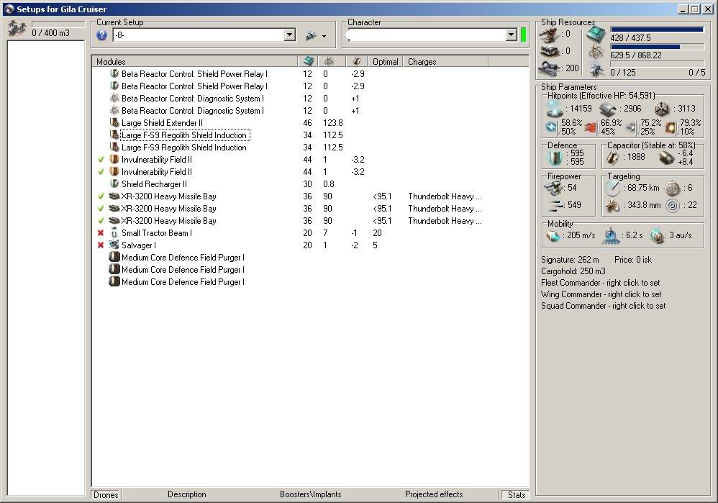Click the turret hardpoints icon in Ship Resources
This screenshot has height=503, width=718.
click(548, 35)
